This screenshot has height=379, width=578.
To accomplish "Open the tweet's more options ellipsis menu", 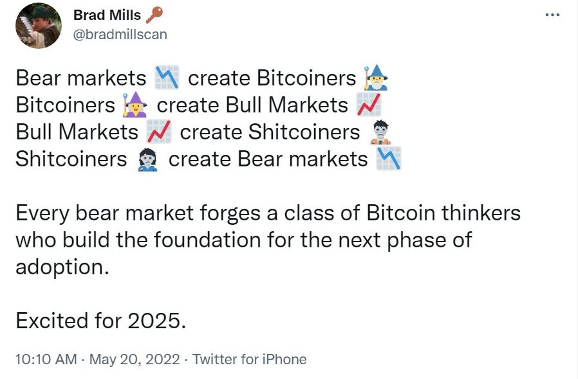I will (552, 15).
